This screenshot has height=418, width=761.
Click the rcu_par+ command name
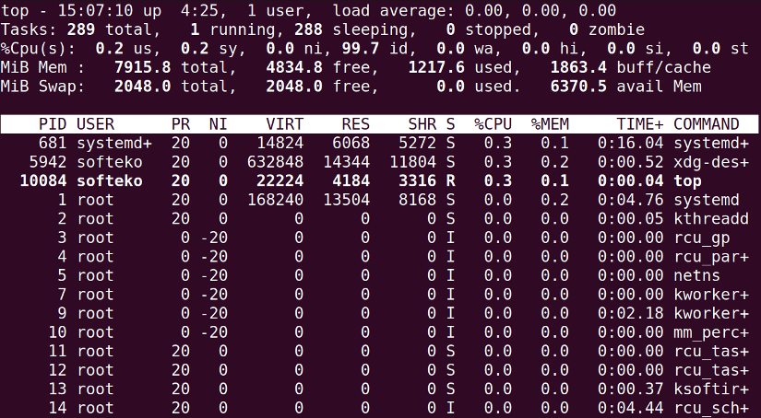coord(711,258)
